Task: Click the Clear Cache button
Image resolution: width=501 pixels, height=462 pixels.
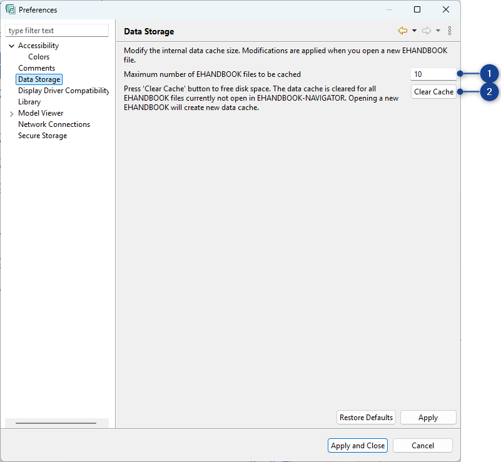Action: tap(433, 92)
